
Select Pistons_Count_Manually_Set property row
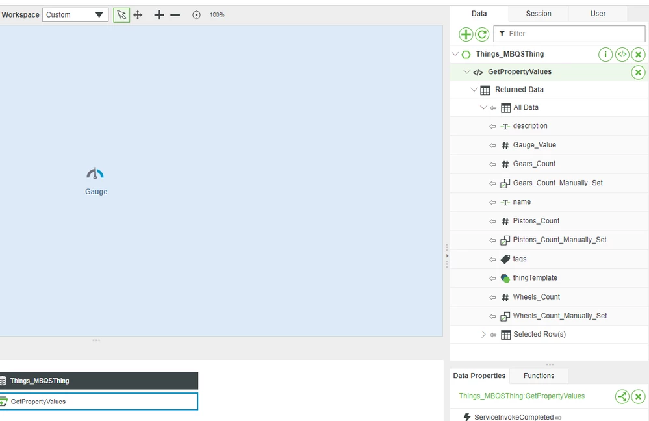pyautogui.click(x=549, y=240)
